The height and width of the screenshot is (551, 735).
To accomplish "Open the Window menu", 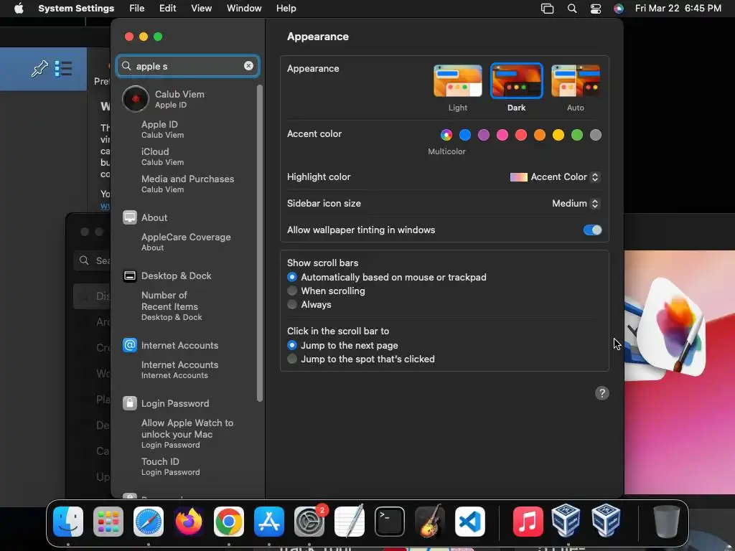I will [244, 8].
